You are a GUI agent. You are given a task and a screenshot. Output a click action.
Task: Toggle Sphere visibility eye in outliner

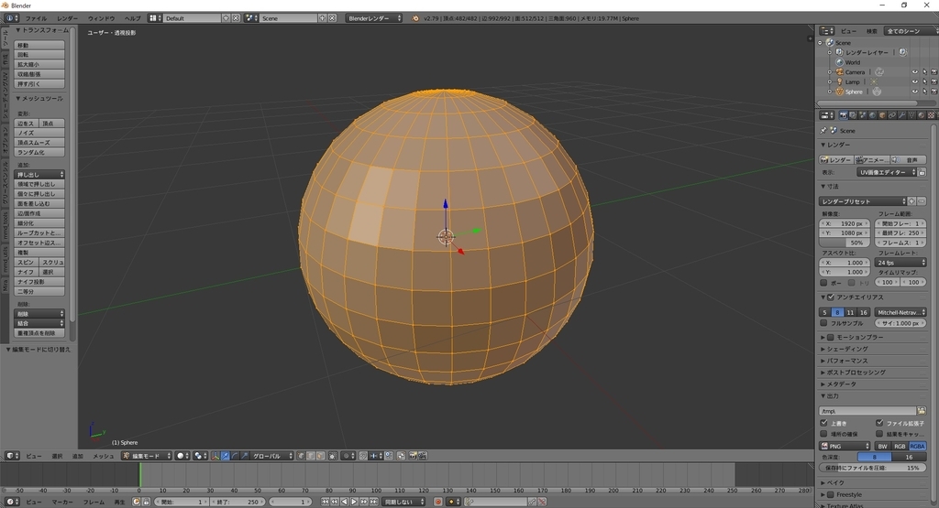(914, 92)
